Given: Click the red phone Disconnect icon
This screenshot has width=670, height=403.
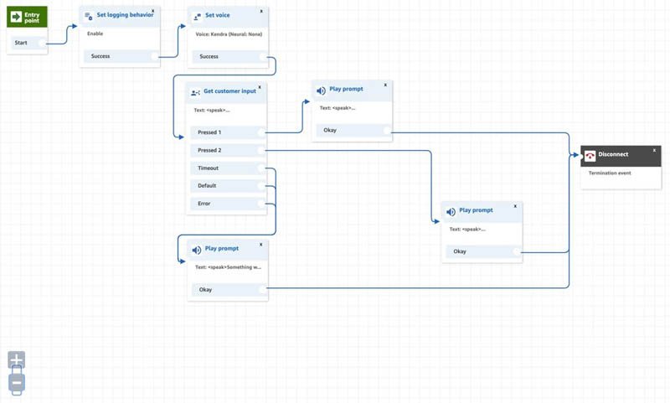Looking at the screenshot, I should pos(590,156).
